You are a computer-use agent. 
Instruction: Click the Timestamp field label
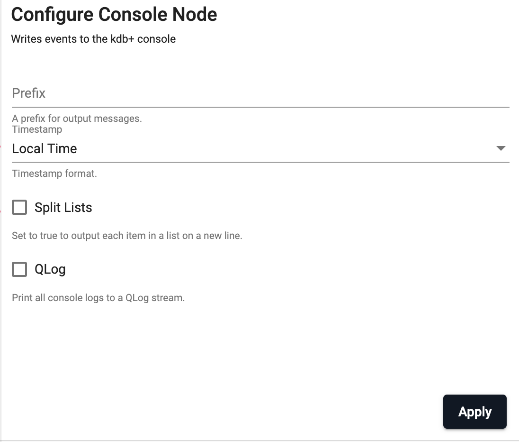point(37,129)
